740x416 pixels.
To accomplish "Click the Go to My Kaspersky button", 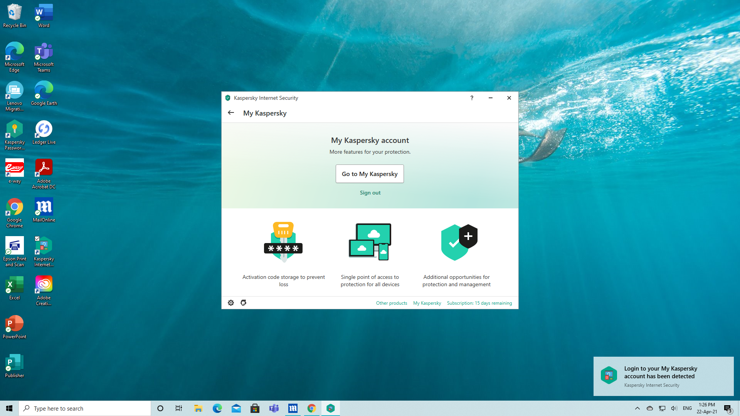I will (370, 174).
